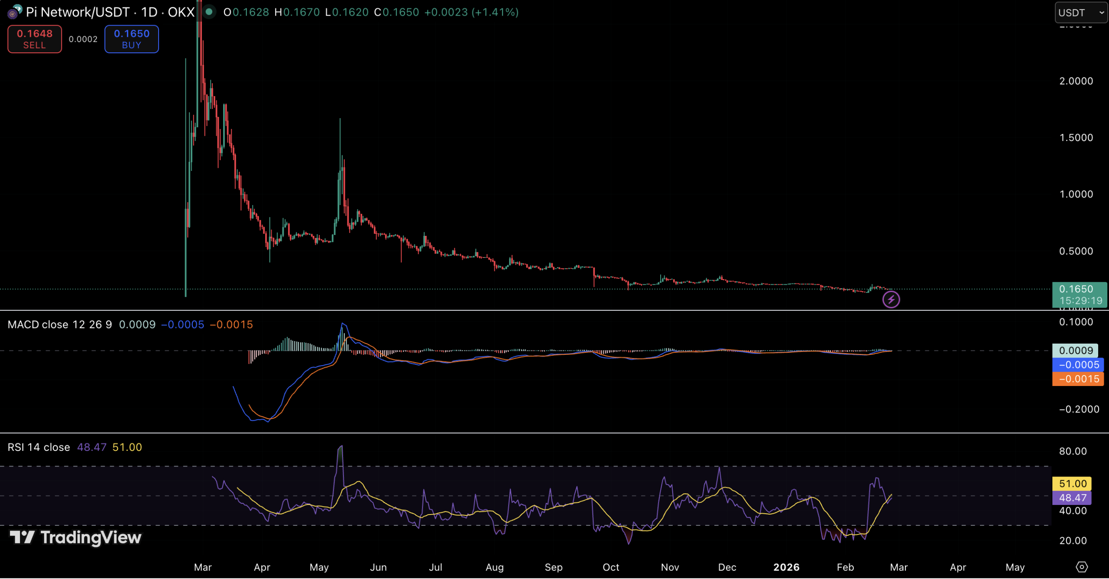Viewport: 1109px width, 579px height.
Task: Click the Oct label on time axis
Action: click(x=611, y=567)
